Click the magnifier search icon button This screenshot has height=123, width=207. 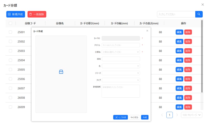[x=199, y=14]
